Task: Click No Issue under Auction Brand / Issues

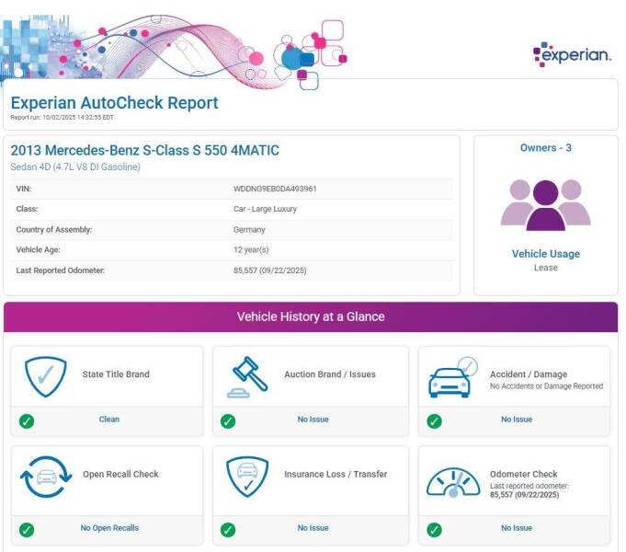Action: (x=313, y=420)
